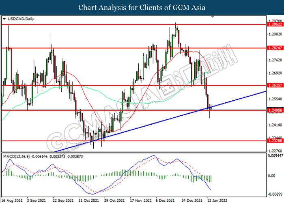This screenshot has width=284, height=203.
Task: Click the 11 Oct 2021 date label
Action: [x=89, y=201]
